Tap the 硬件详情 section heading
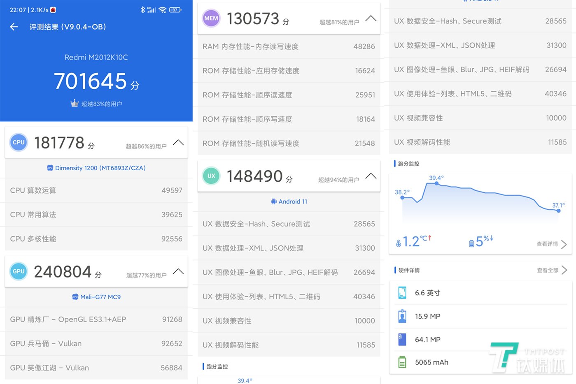The height and width of the screenshot is (384, 576). point(409,270)
